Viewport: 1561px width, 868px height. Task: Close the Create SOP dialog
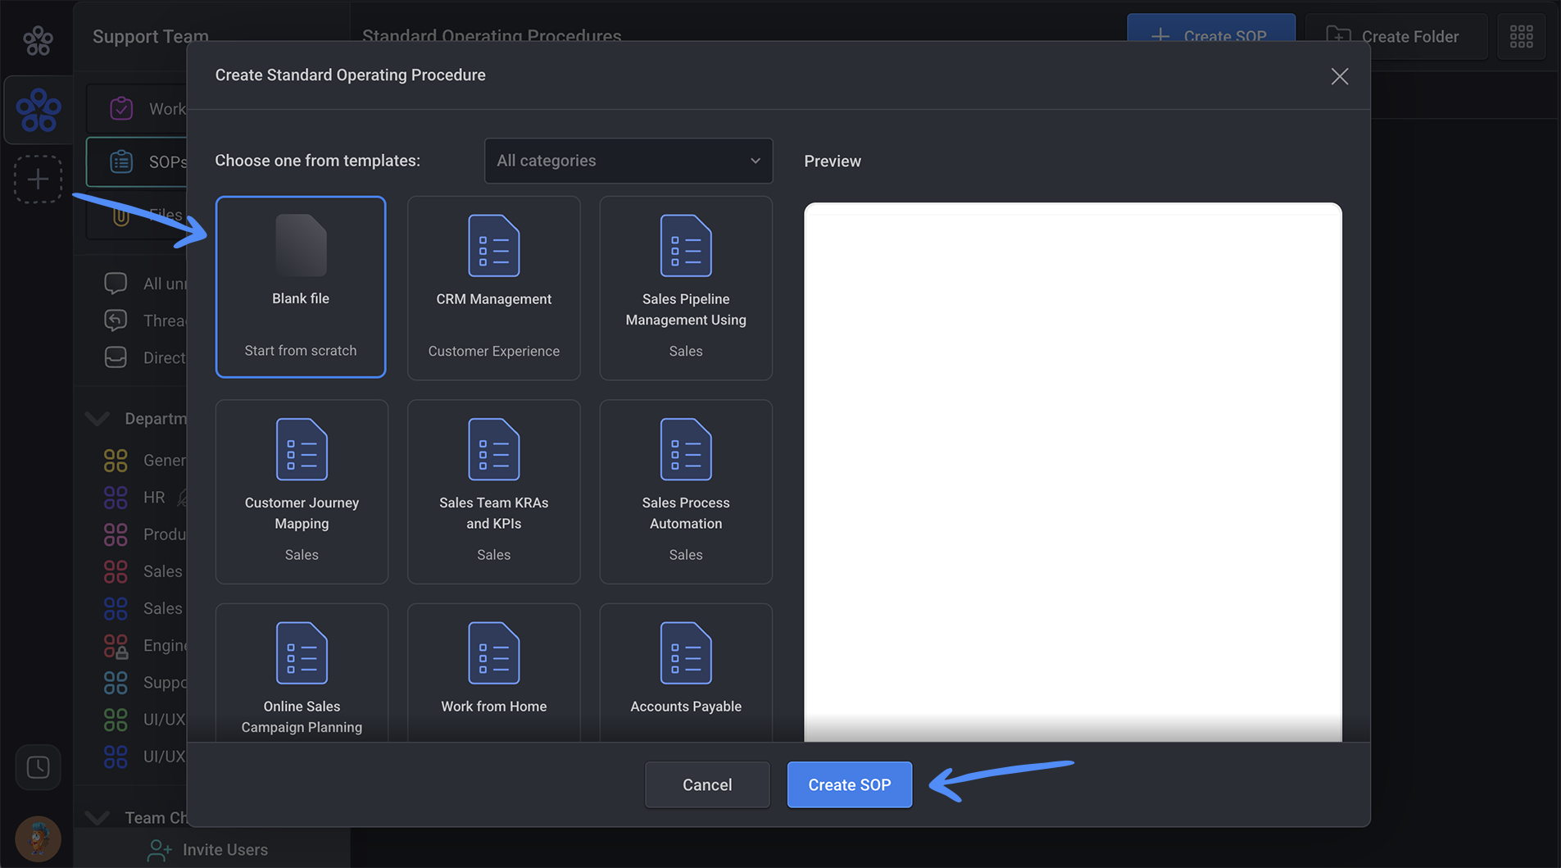tap(1340, 76)
